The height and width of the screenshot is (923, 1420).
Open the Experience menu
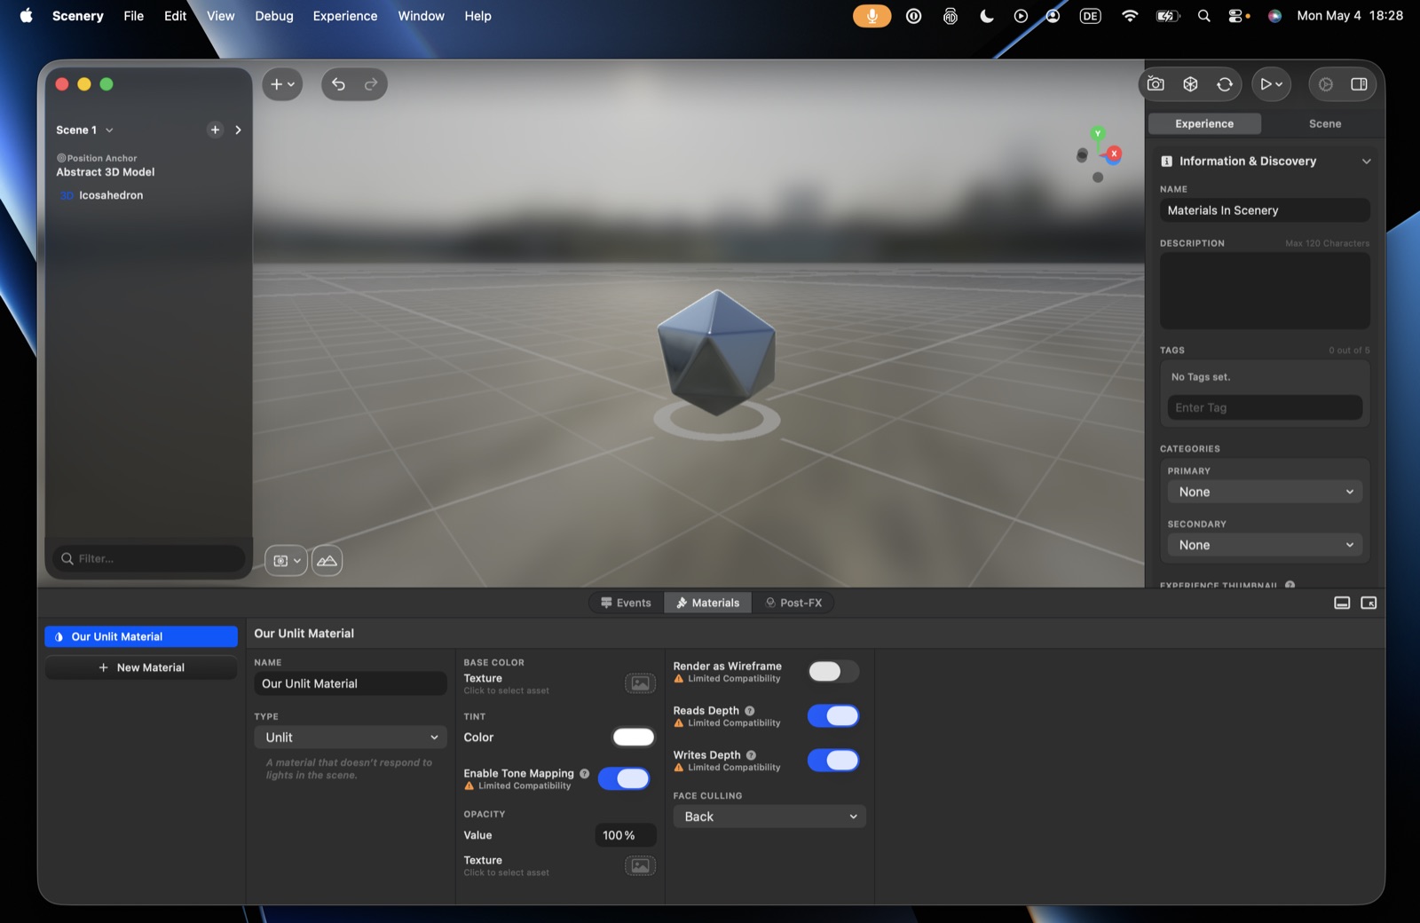[x=345, y=16]
